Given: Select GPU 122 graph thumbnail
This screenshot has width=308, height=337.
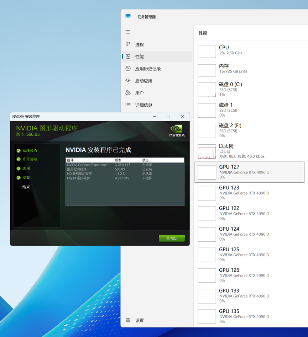Looking at the screenshot, I should pos(207,214).
